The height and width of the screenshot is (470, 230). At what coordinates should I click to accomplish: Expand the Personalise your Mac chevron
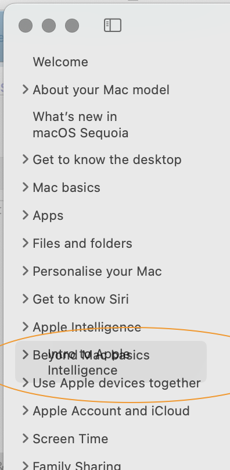(x=26, y=270)
